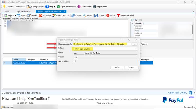Click the categorized view icon in properties

[132, 20]
